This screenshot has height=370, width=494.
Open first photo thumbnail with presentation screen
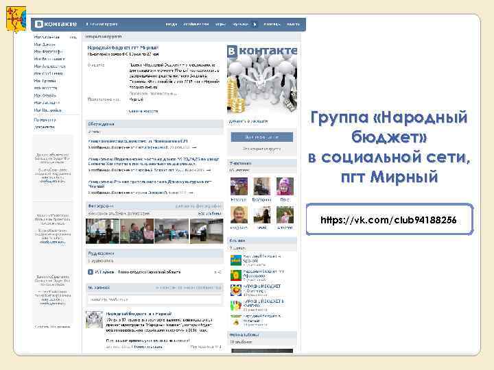tap(102, 232)
